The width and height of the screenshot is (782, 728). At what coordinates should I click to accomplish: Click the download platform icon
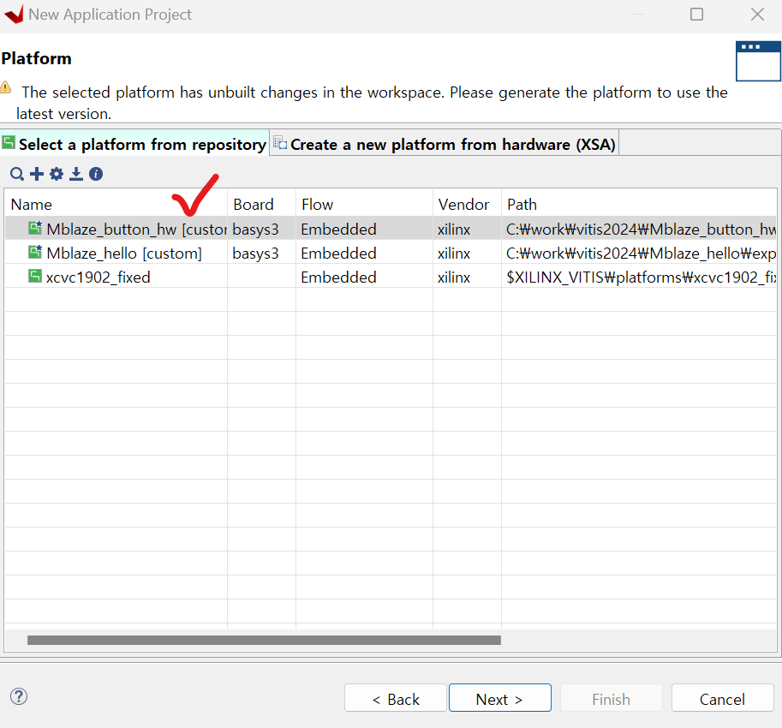[76, 174]
